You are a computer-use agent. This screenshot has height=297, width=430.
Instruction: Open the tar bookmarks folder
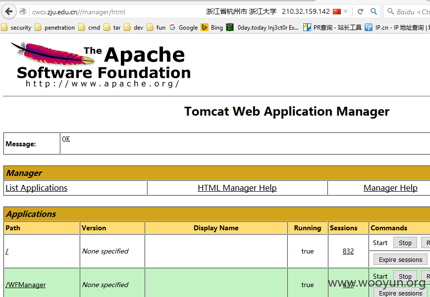(112, 27)
